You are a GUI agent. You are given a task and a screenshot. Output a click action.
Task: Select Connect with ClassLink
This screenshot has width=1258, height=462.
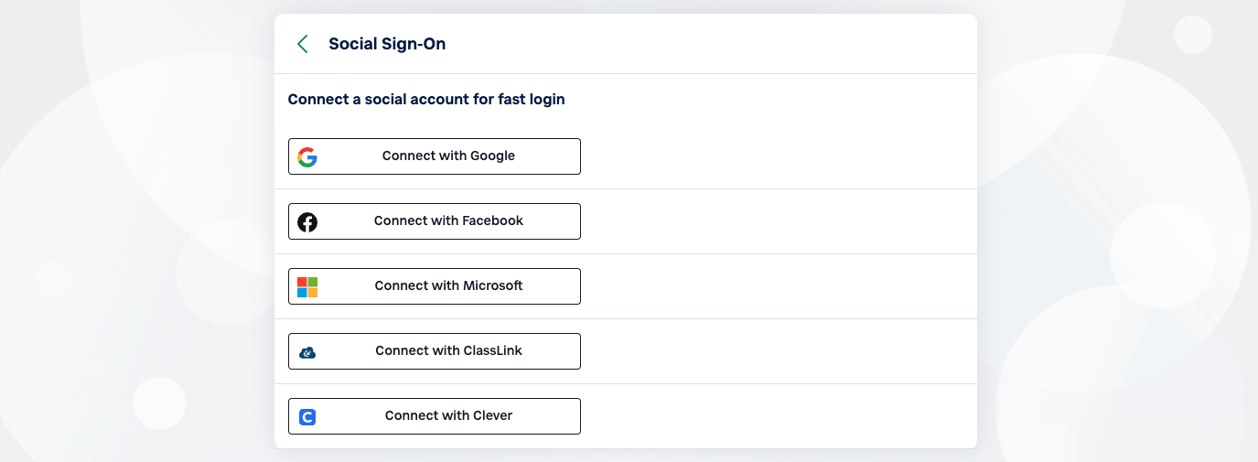click(434, 351)
